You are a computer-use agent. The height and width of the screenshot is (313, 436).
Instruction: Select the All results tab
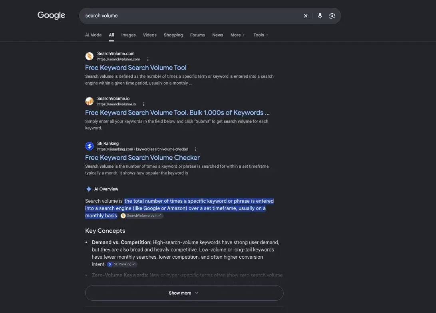click(x=111, y=35)
